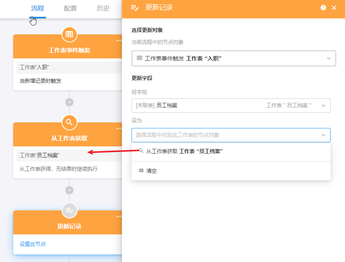The image size is (345, 262).
Task: Choose the 清空 option in dropdown
Action: (151, 171)
